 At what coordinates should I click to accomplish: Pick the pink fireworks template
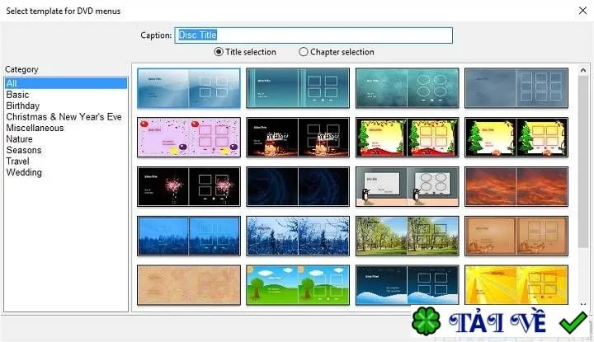click(x=189, y=186)
